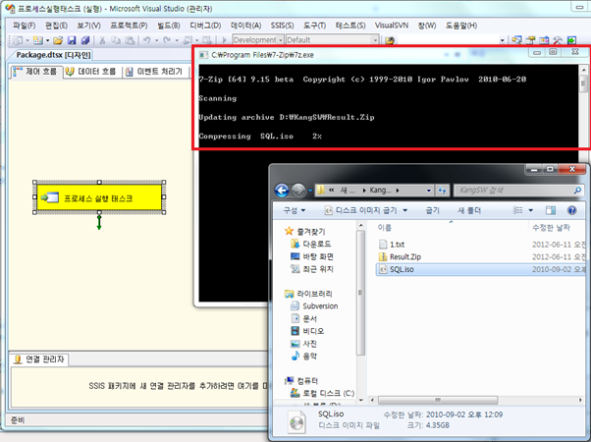591x442 pixels.
Task: Click the green precedence constraint arrow
Action: coord(99,222)
